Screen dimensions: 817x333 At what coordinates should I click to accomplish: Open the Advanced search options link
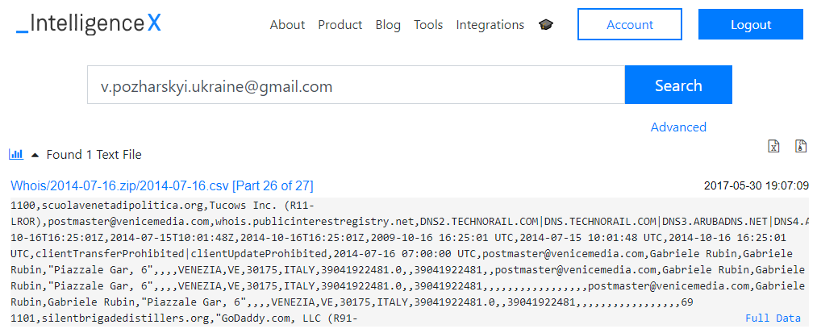[678, 127]
